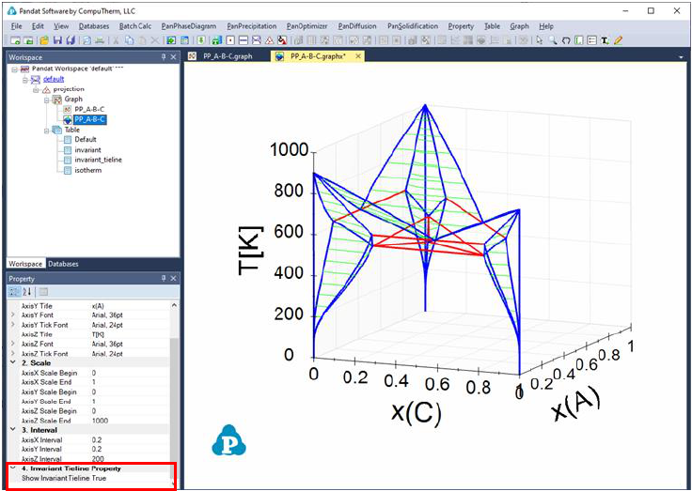Open the Databases menu

[94, 26]
